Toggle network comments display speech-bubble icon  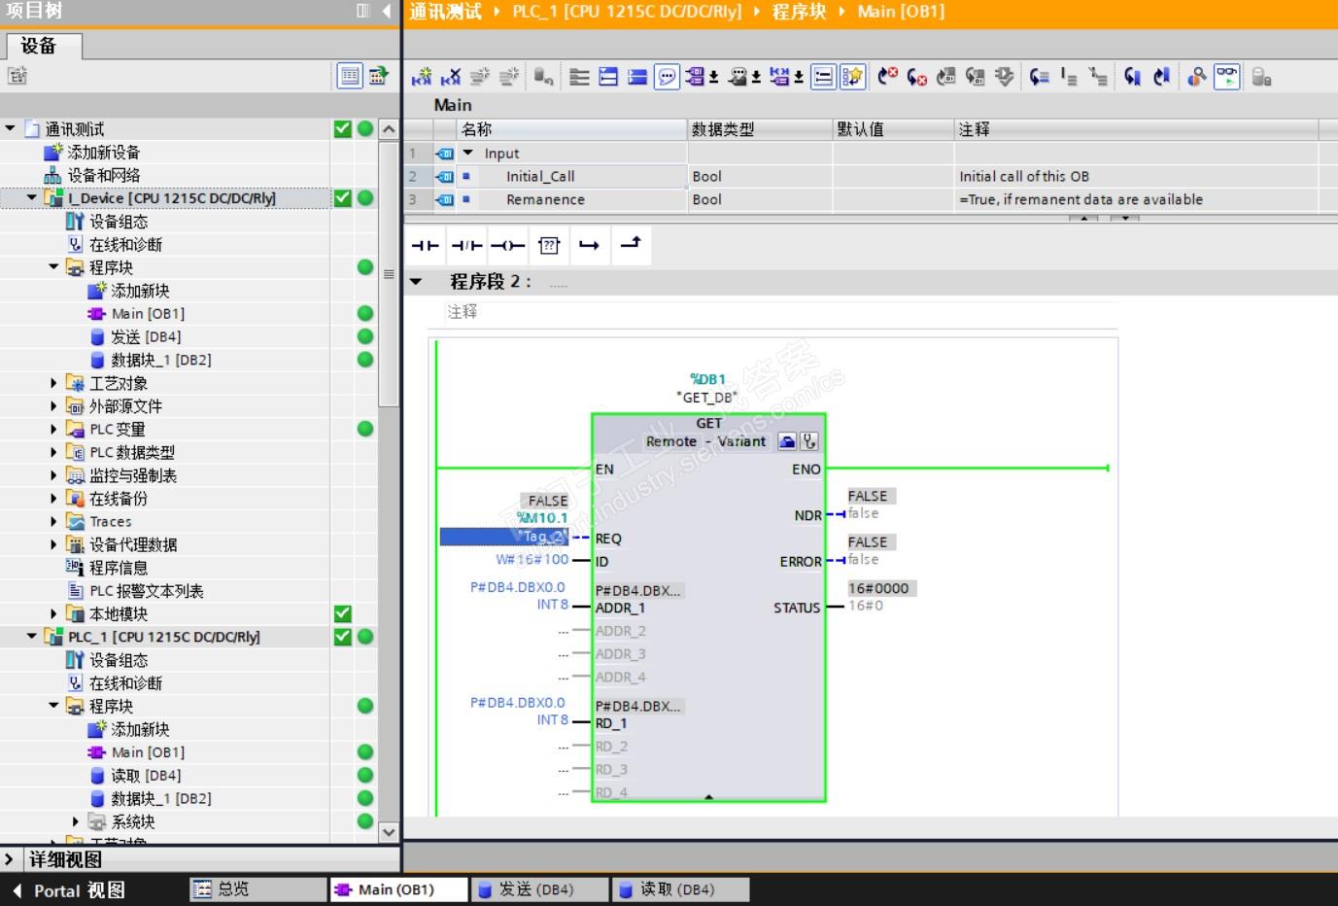[x=667, y=77]
